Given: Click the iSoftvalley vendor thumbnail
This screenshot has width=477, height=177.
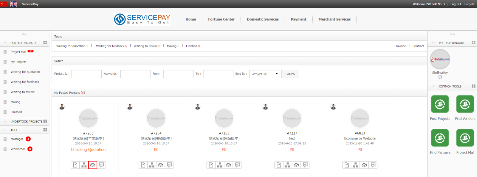Looking at the screenshot, I should [x=440, y=59].
